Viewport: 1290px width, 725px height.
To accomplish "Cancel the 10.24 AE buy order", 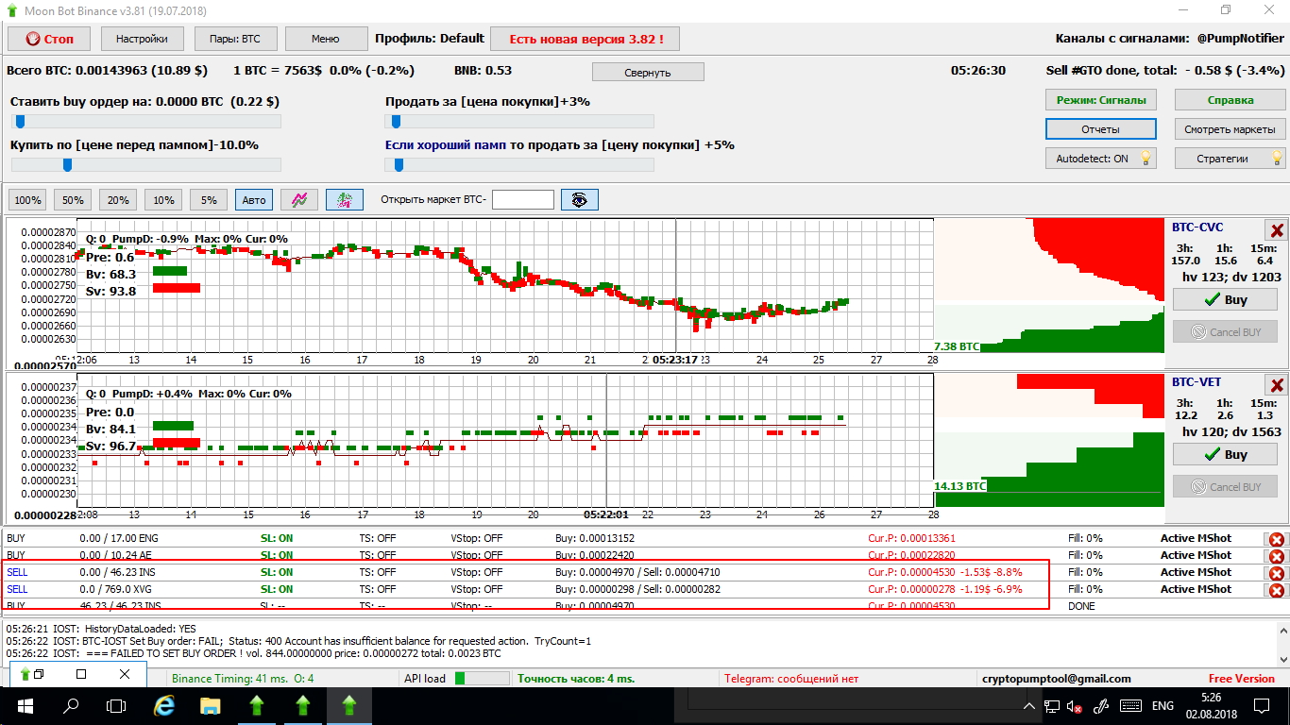I will 1277,556.
